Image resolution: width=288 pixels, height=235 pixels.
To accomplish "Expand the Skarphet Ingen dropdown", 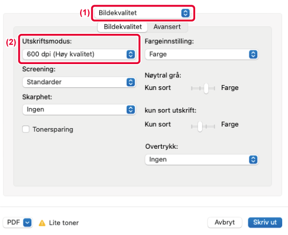I will tap(79, 110).
